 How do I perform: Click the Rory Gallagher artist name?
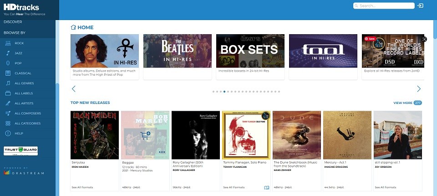[x=183, y=170]
